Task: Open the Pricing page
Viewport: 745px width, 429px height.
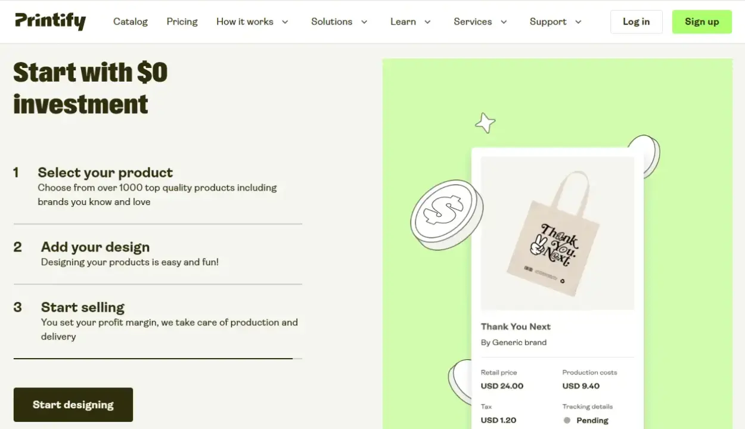Action: pos(182,21)
